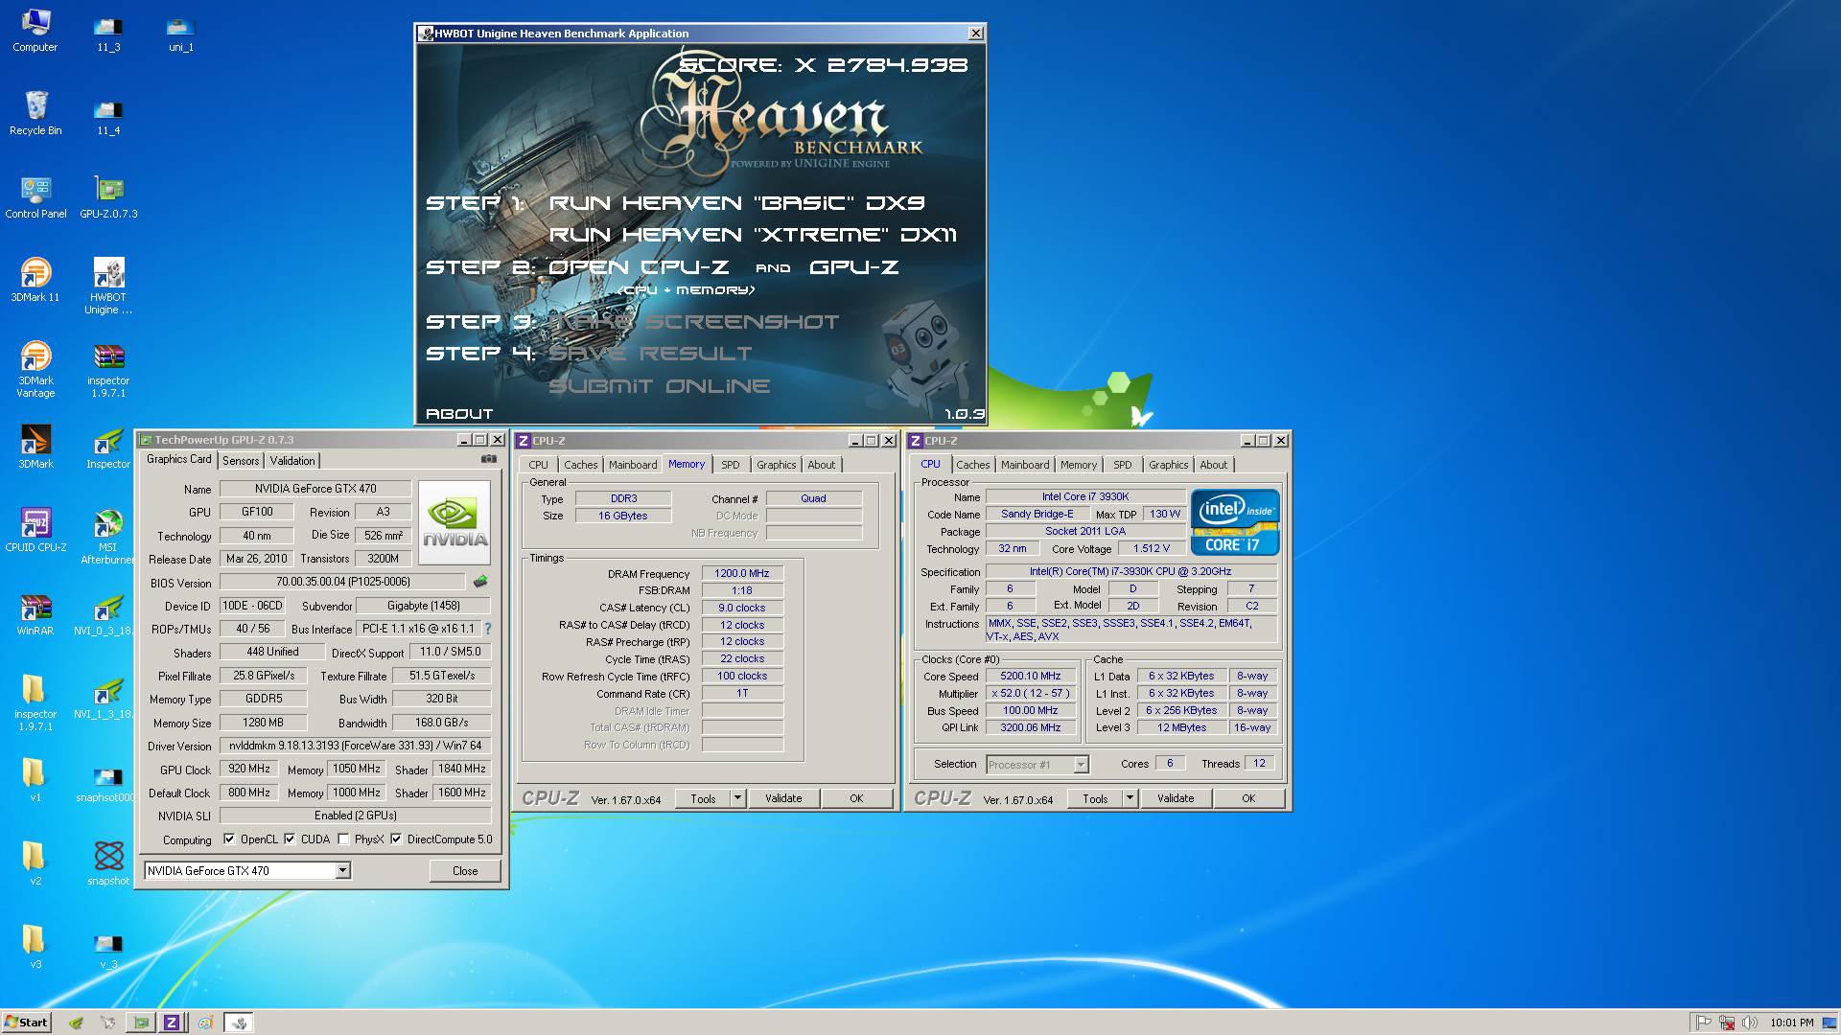The height and width of the screenshot is (1035, 1841).
Task: Click SUBMIT ONLINE in Heaven window
Action: click(659, 386)
